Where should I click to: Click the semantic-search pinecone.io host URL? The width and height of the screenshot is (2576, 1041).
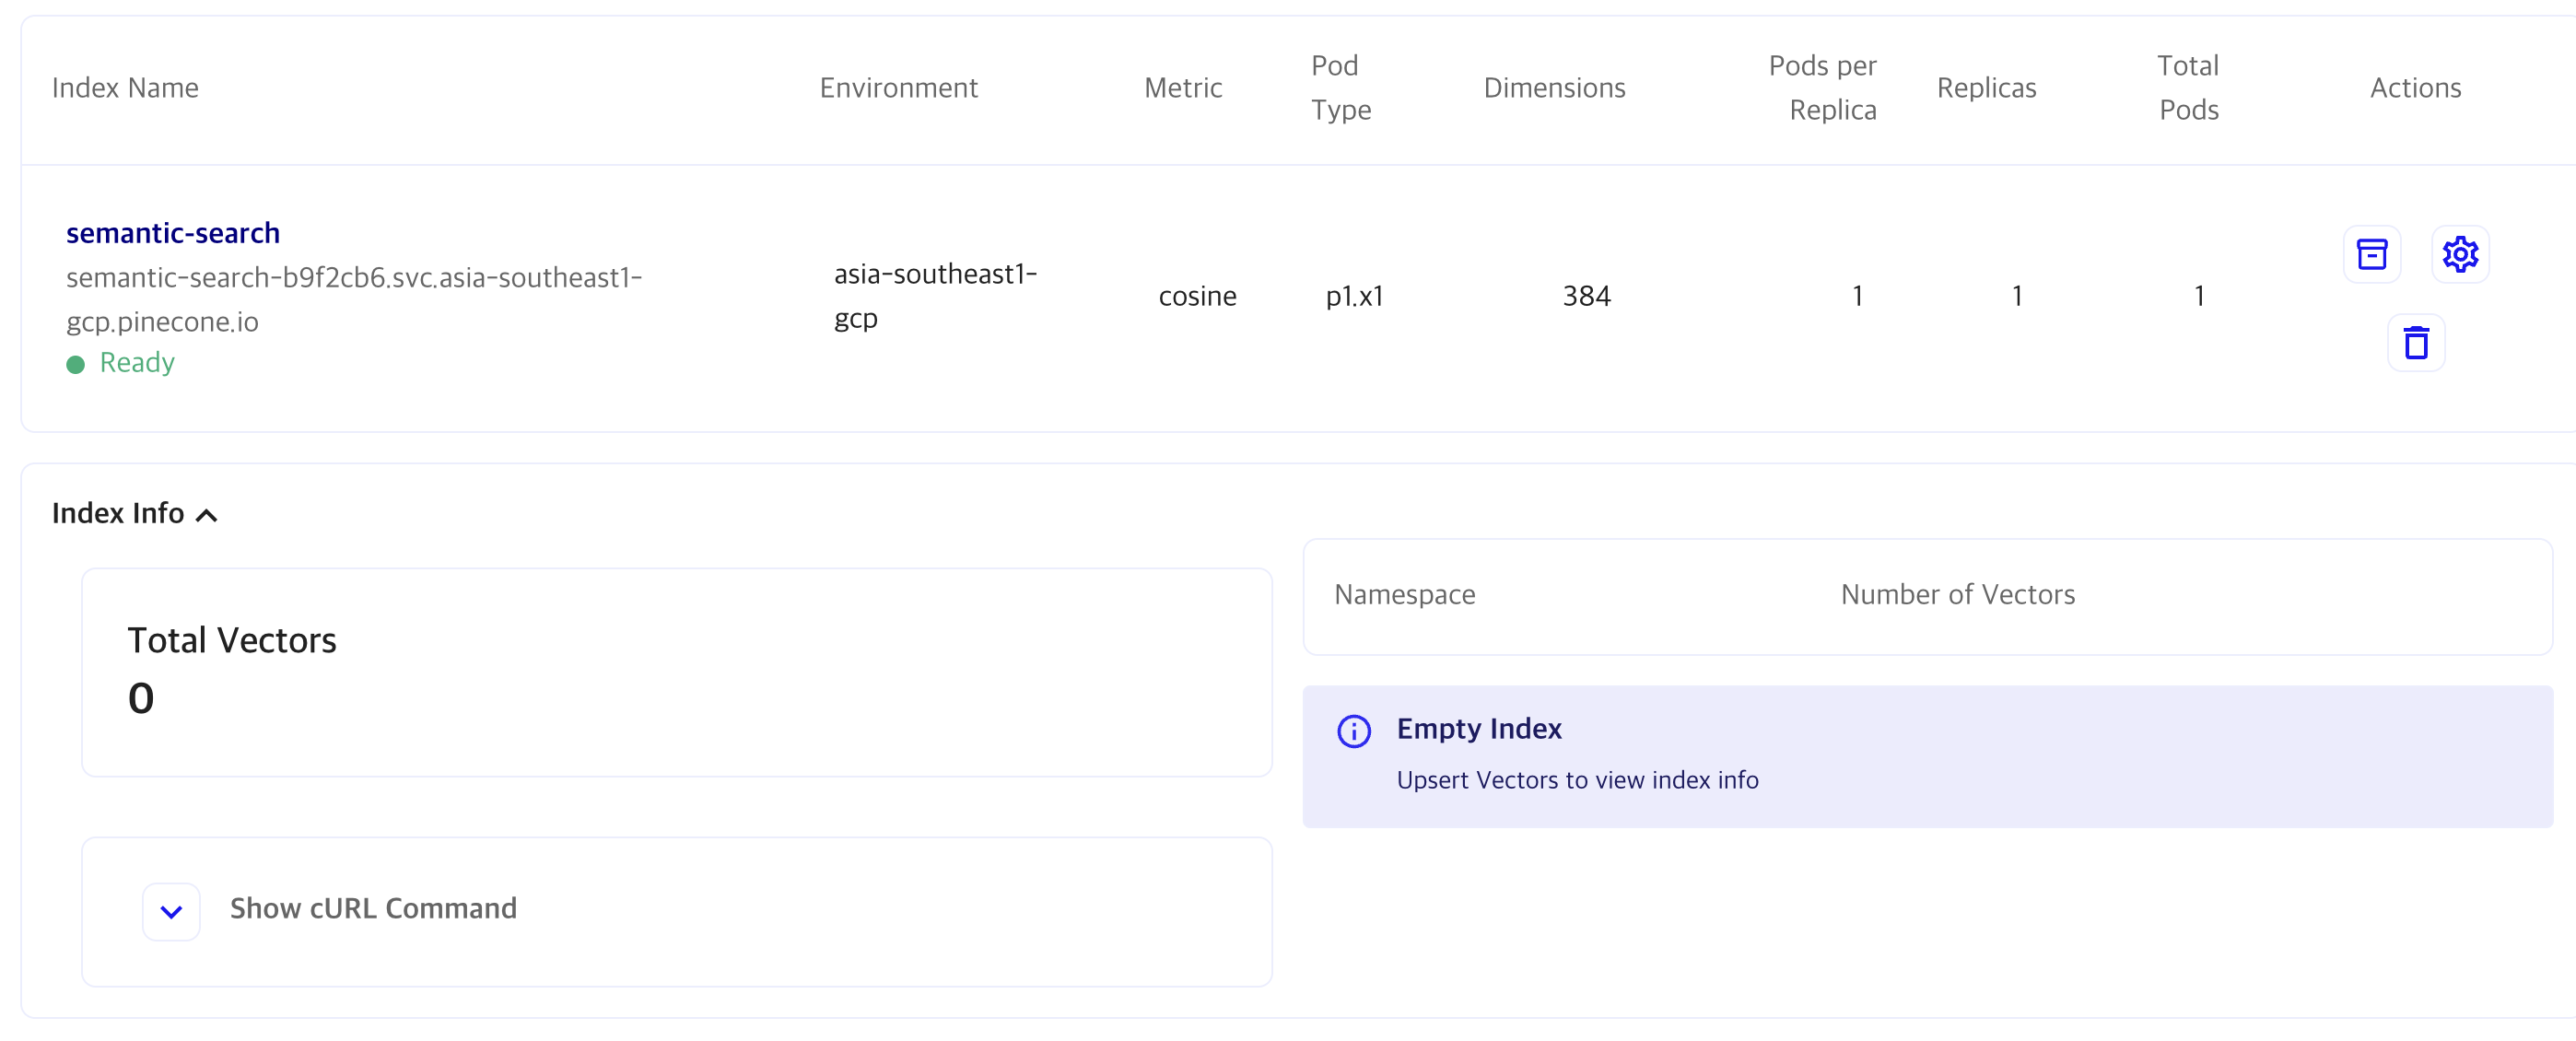coord(353,299)
